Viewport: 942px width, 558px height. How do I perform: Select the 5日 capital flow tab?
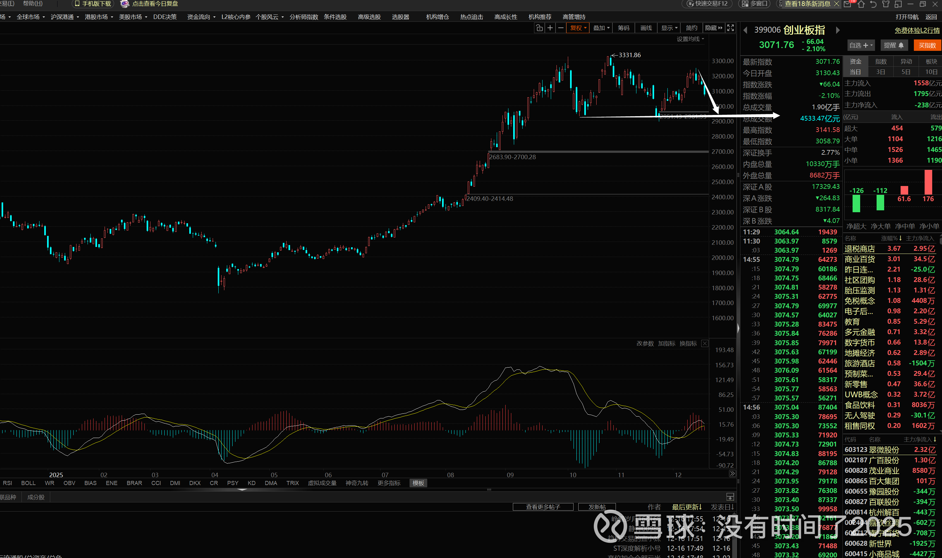(x=906, y=72)
